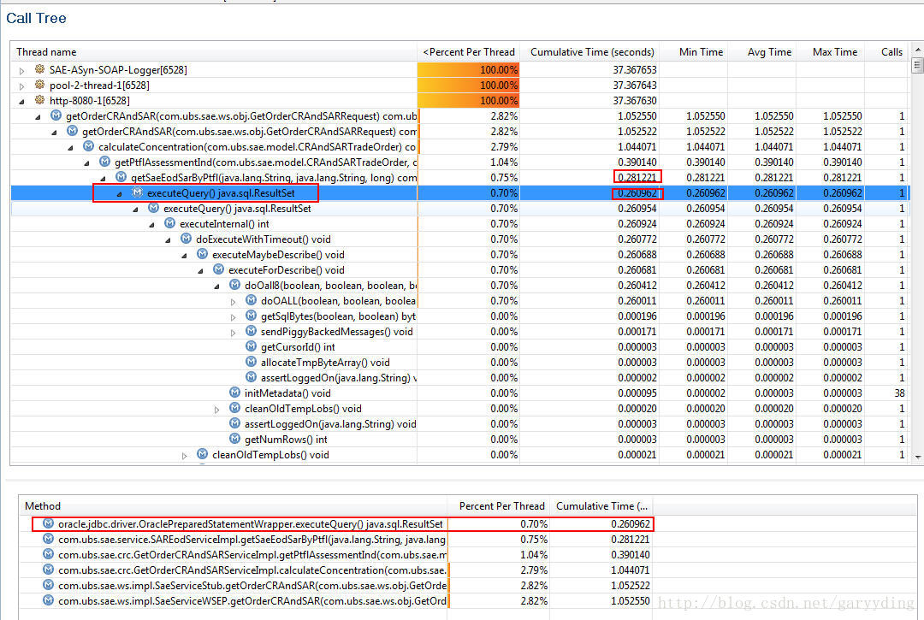Image resolution: width=924 pixels, height=620 pixels.
Task: Click the http-8080-1 thread gear icon
Action: coord(39,100)
